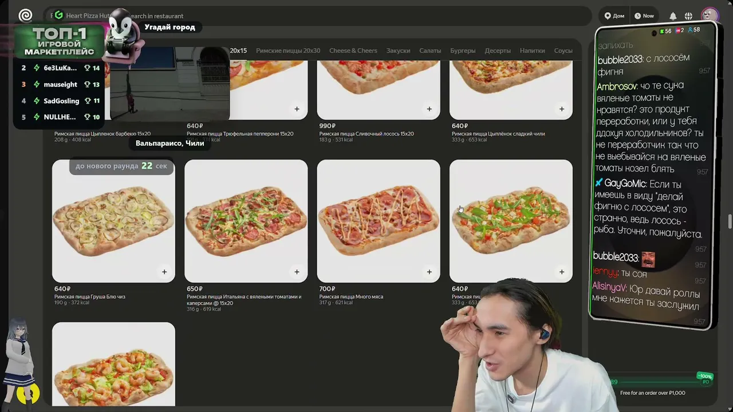Click the Вальпараисо, Чили location label

pos(170,143)
